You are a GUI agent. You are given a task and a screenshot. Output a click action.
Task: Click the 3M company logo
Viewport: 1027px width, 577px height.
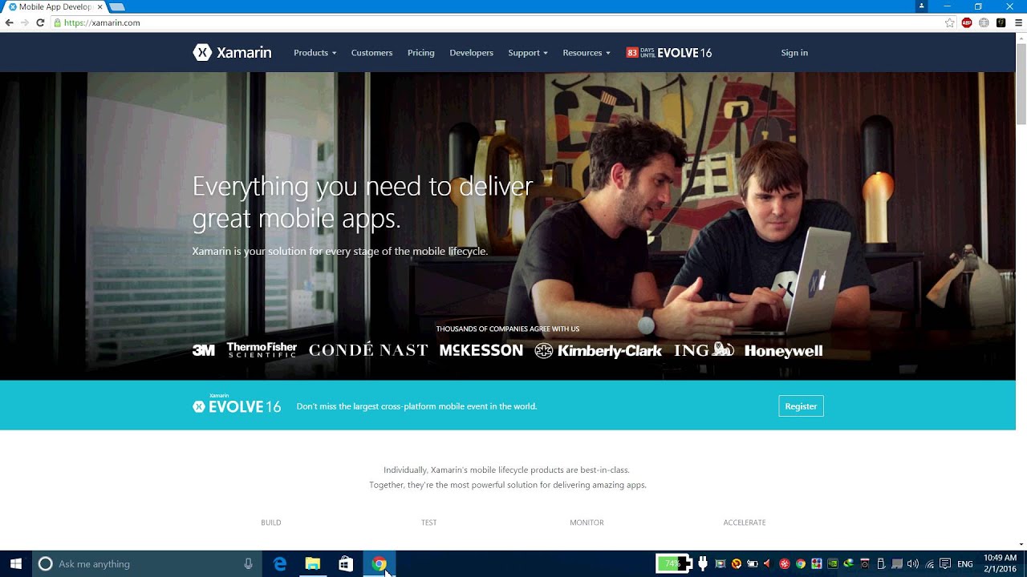(204, 350)
